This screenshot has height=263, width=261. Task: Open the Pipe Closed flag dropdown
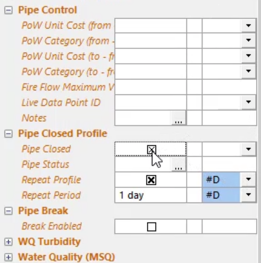click(248, 149)
